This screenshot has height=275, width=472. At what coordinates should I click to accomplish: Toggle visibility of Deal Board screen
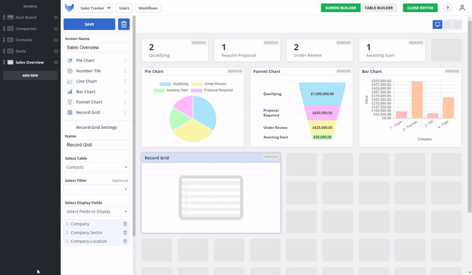(x=55, y=18)
